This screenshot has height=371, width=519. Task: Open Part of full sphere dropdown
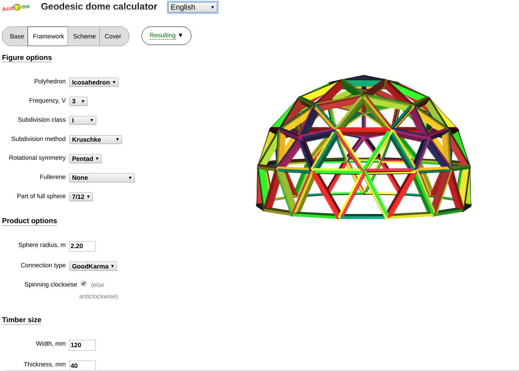(x=81, y=197)
